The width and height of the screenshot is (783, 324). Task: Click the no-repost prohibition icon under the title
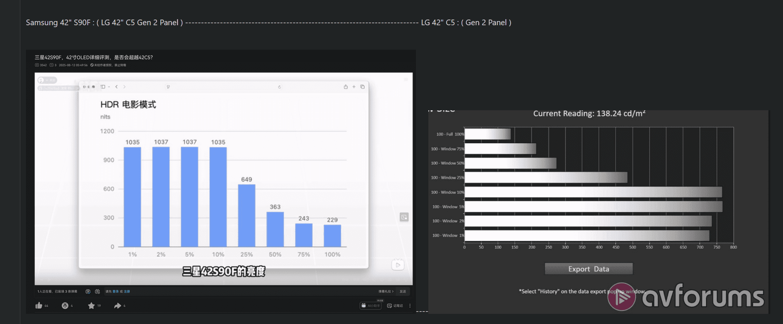click(x=92, y=65)
